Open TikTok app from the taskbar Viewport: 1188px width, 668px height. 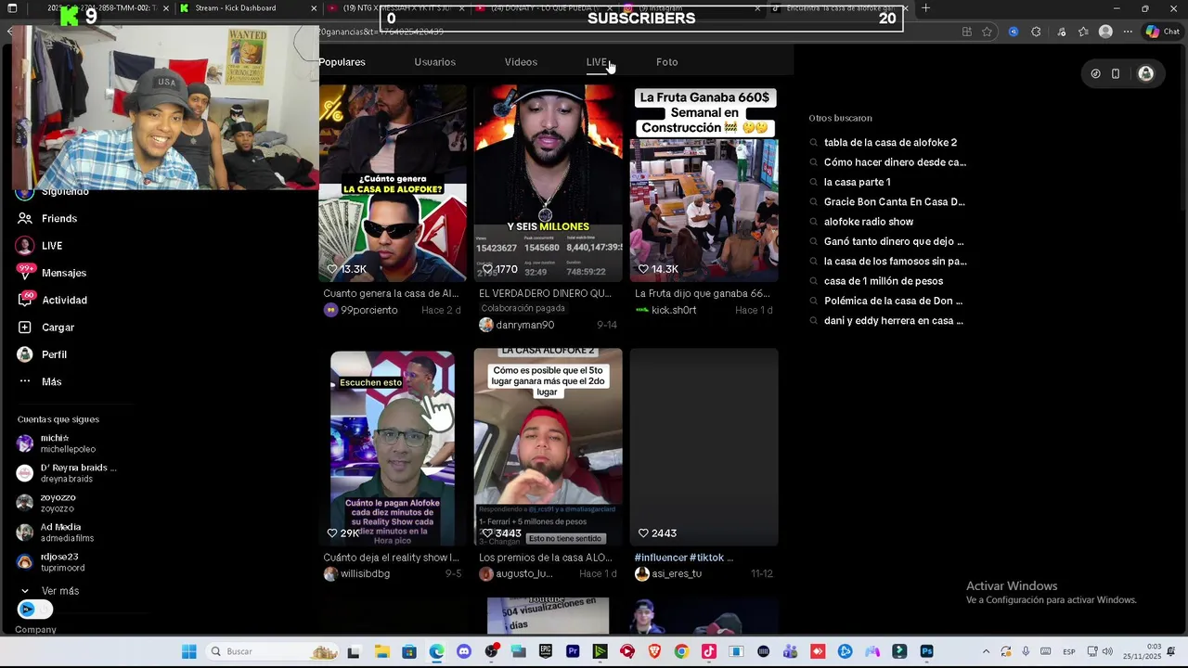point(709,651)
